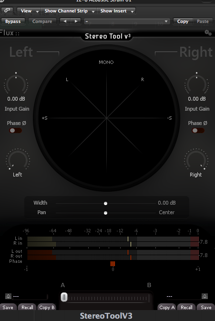The image size is (215, 321).
Task: Click the Left Input Gain knob
Action: 16,83
